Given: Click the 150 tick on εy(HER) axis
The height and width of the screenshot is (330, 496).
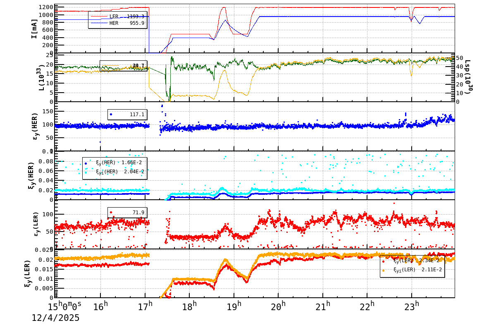Looking at the screenshot, I should (48, 111).
